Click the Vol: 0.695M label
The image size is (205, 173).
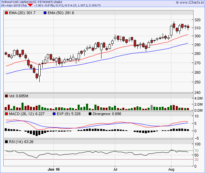coord(18,96)
